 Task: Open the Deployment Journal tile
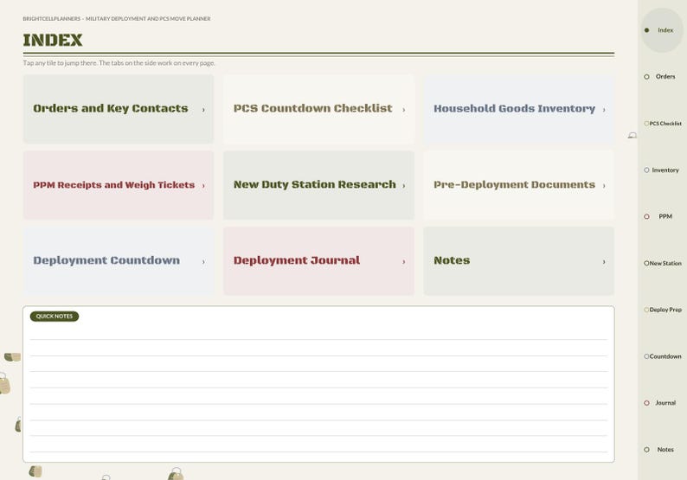[318, 261]
